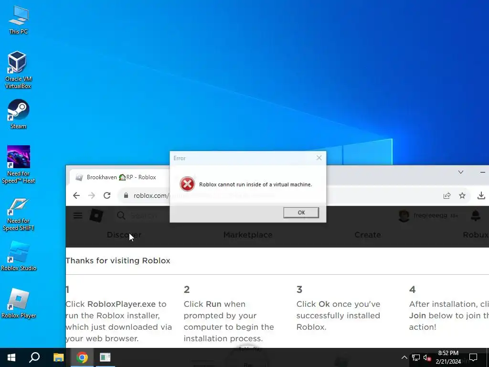Open the Robux menu item
489x367 pixels.
476,235
